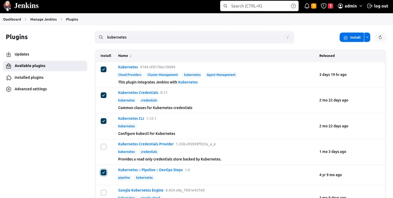Click the Dashboard breadcrumb
Viewport: 393px width, 198px height.
tap(12, 19)
